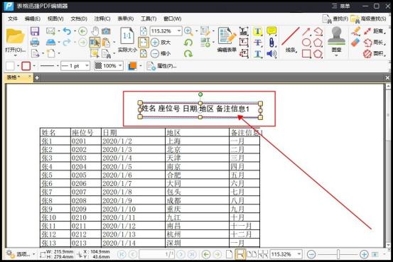
Task: Click the send email envelope icon
Action: pos(50,31)
